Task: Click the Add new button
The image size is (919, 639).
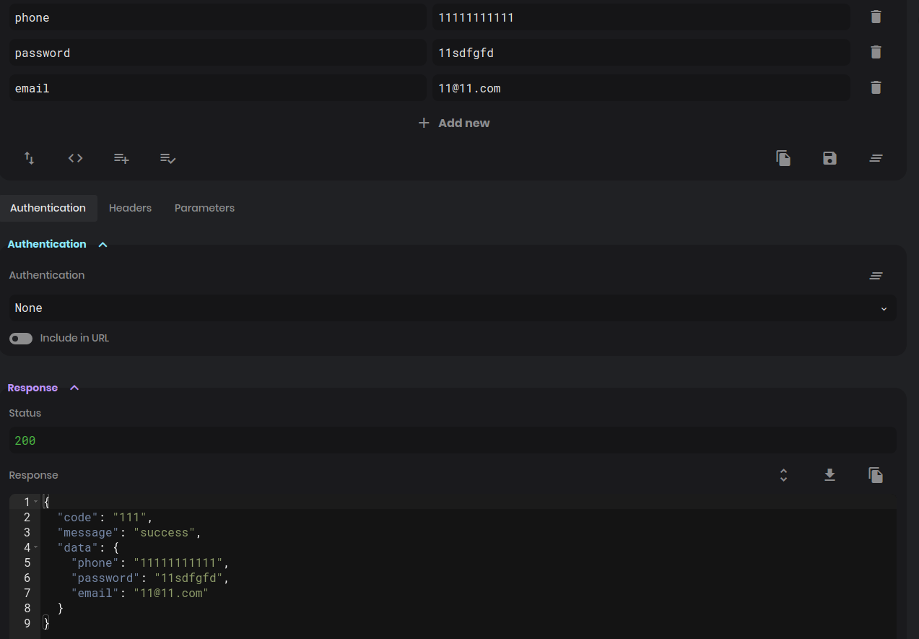Action: click(x=454, y=123)
